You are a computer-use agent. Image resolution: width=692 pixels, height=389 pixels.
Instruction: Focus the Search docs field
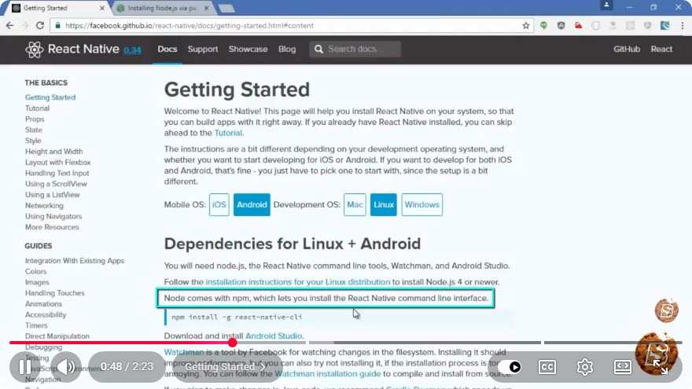click(x=355, y=49)
